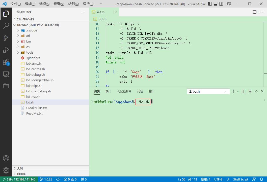The image size is (267, 182).
Task: Toggle the secondary sidebar layout button
Action: point(221,4)
